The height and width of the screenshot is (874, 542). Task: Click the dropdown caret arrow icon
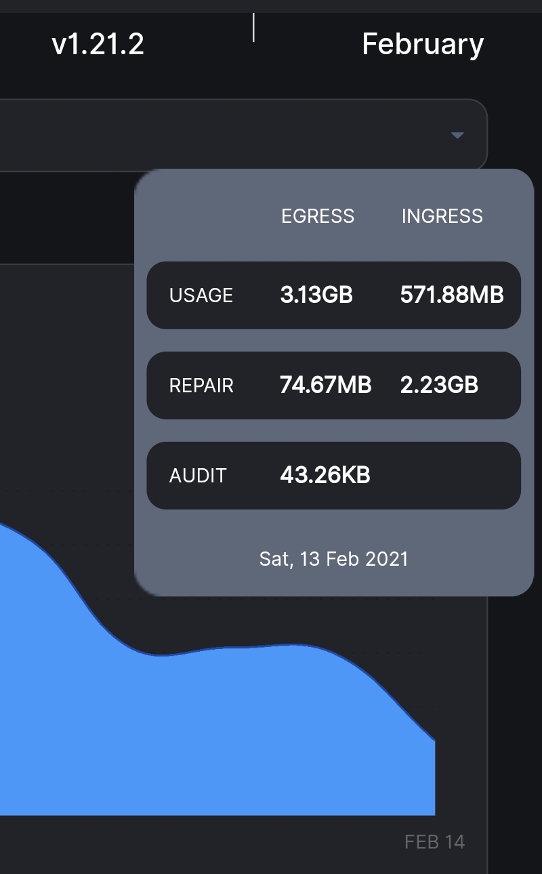tap(457, 136)
